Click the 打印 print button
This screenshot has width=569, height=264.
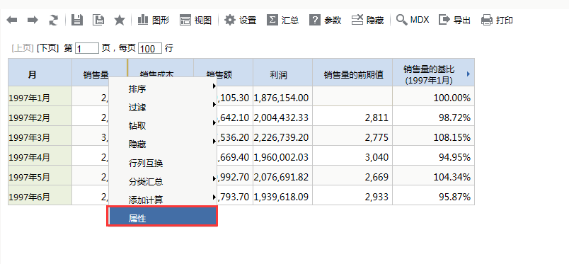(497, 20)
